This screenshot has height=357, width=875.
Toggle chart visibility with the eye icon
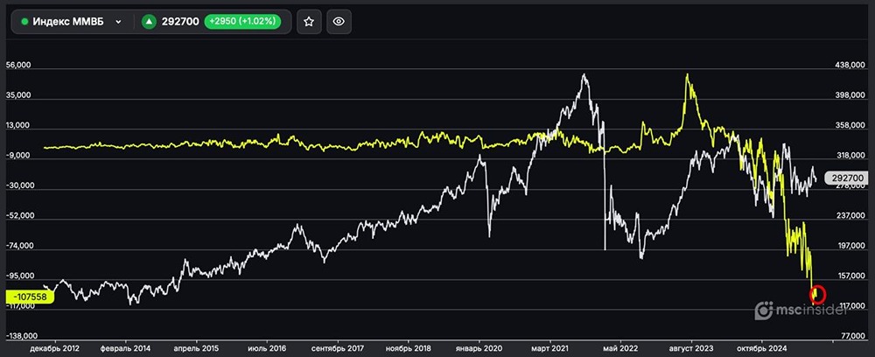click(339, 22)
